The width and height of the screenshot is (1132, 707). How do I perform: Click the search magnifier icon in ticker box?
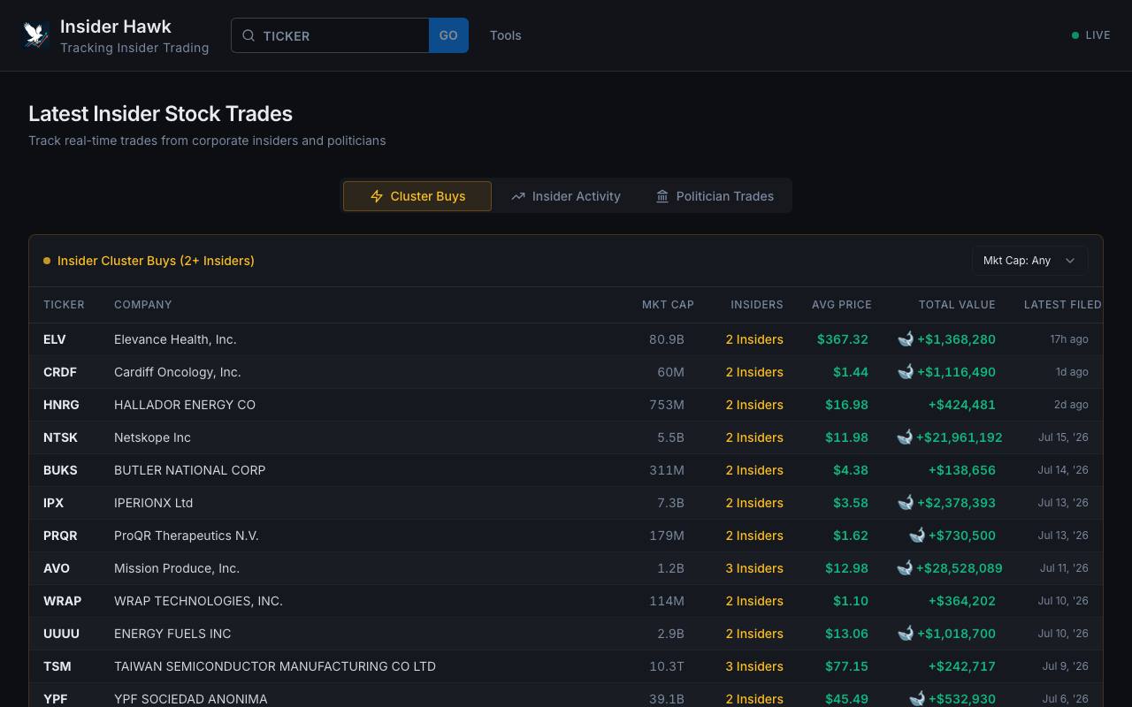point(249,35)
